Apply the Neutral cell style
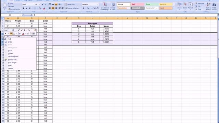Screen dimensions: 219x123 tap(166, 4)
